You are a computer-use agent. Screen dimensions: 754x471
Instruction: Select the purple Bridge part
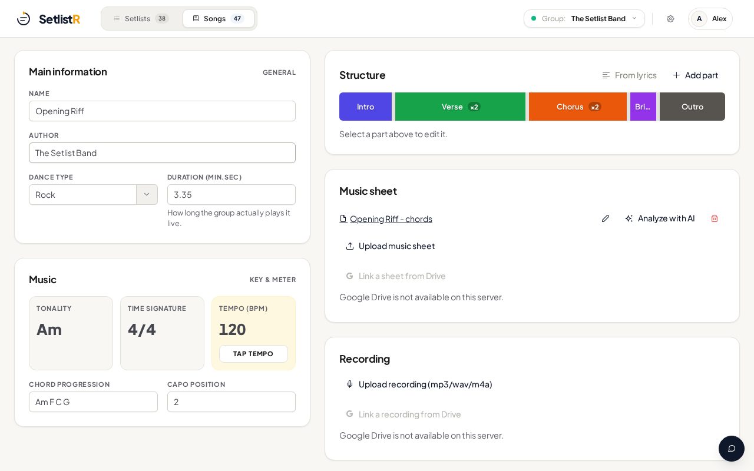click(x=643, y=107)
